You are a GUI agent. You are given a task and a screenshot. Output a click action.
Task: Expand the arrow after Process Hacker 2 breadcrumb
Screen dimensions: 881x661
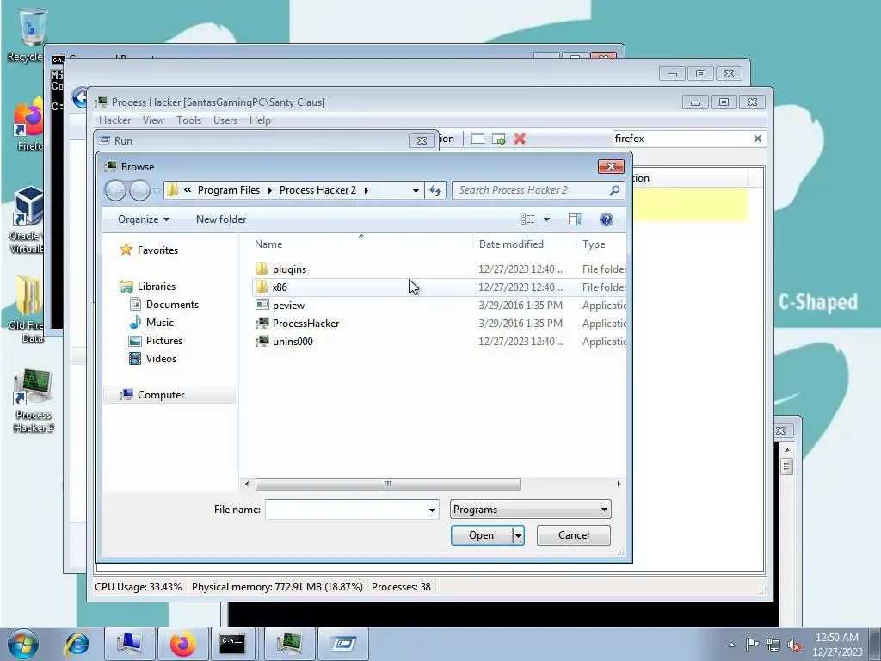click(x=367, y=190)
